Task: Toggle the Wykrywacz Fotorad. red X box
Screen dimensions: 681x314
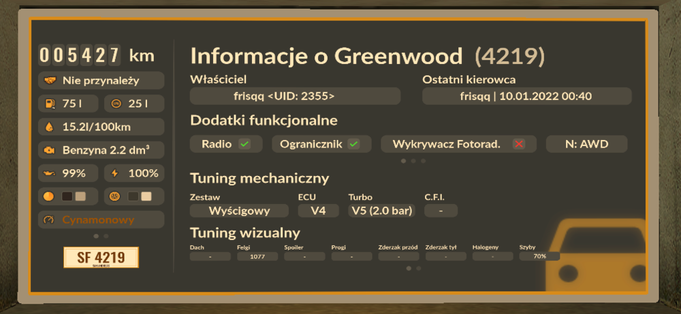Action: 518,144
